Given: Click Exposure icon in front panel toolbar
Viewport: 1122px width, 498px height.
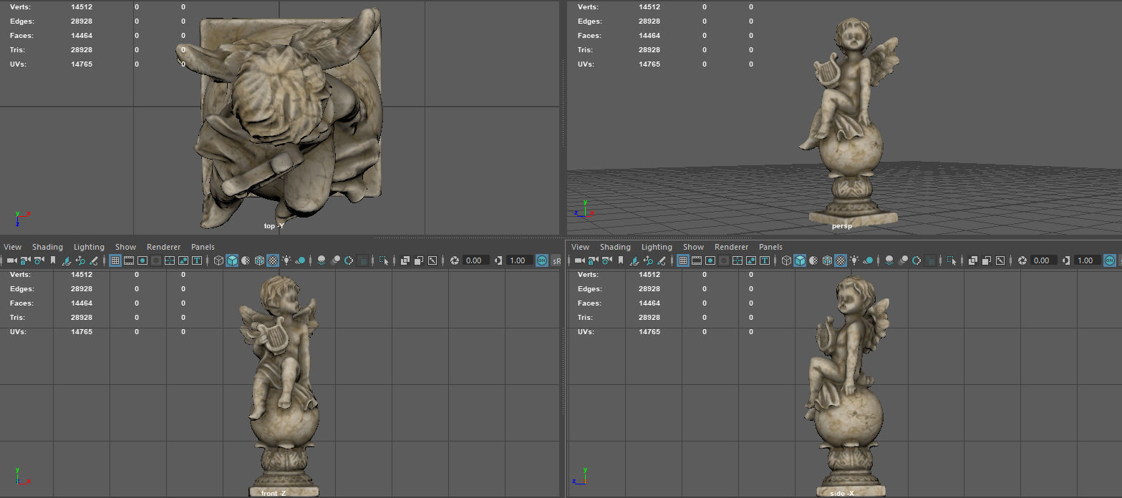Looking at the screenshot, I should [x=454, y=260].
